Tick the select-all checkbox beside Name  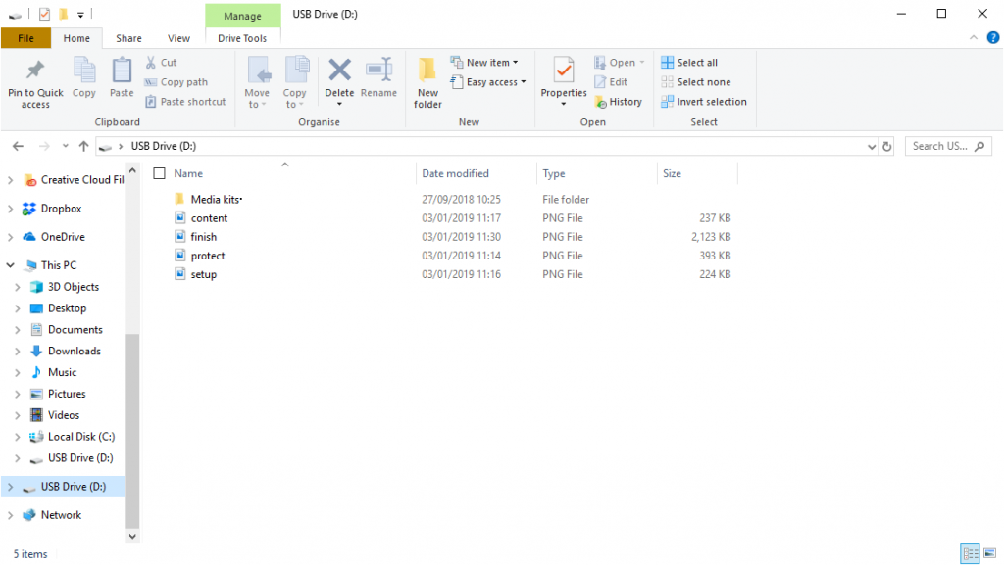pyautogui.click(x=160, y=173)
